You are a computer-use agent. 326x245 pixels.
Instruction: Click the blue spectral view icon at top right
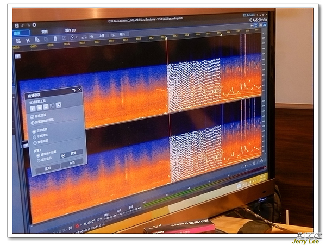(x=256, y=26)
